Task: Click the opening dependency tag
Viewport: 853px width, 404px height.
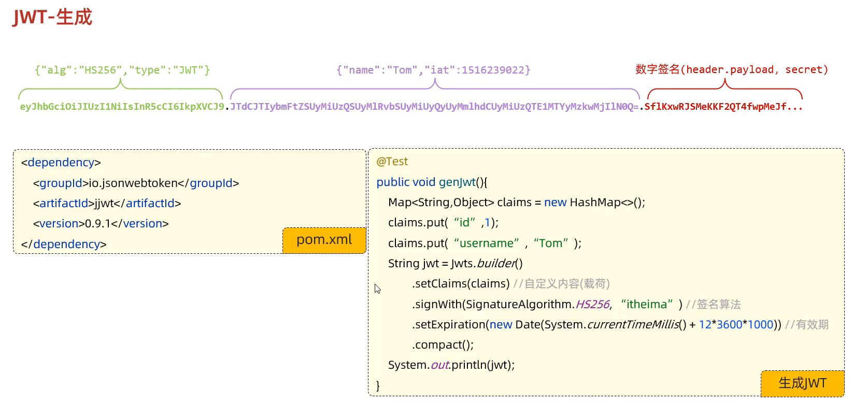Action: (61, 162)
